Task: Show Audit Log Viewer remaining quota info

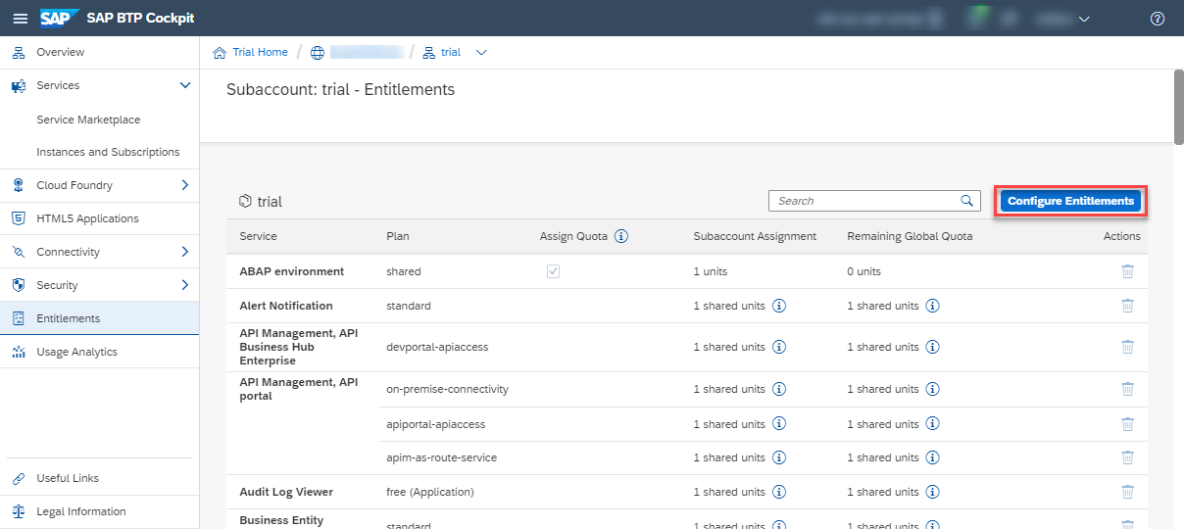Action: click(933, 492)
